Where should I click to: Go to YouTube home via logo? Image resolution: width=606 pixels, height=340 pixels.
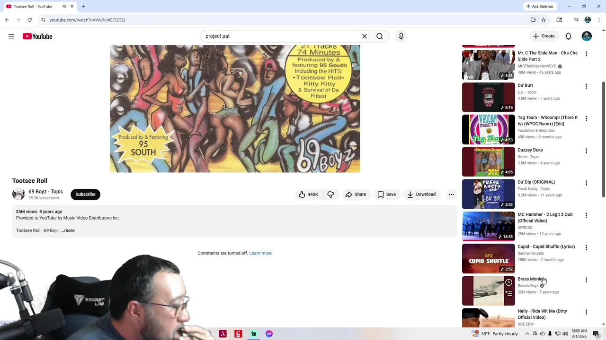[x=37, y=36]
